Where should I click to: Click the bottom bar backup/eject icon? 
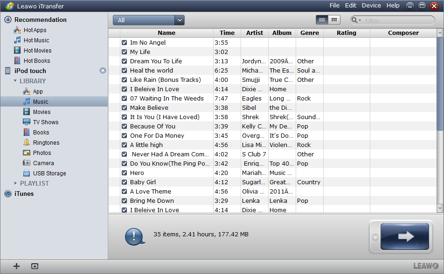[x=35, y=266]
